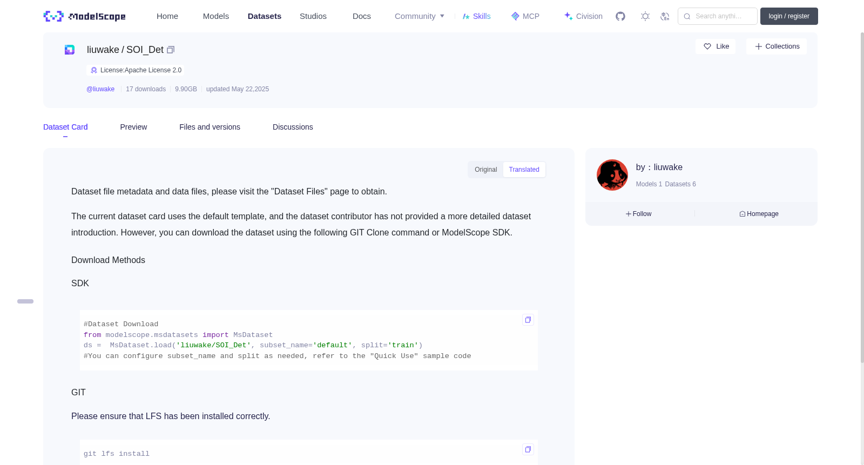
Task: Click 'Please ensure that LFS has been installed' text
Action: [171, 416]
